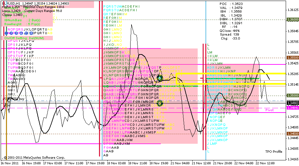Select the TPO Profile label
The image size is (299, 166).
273,151
